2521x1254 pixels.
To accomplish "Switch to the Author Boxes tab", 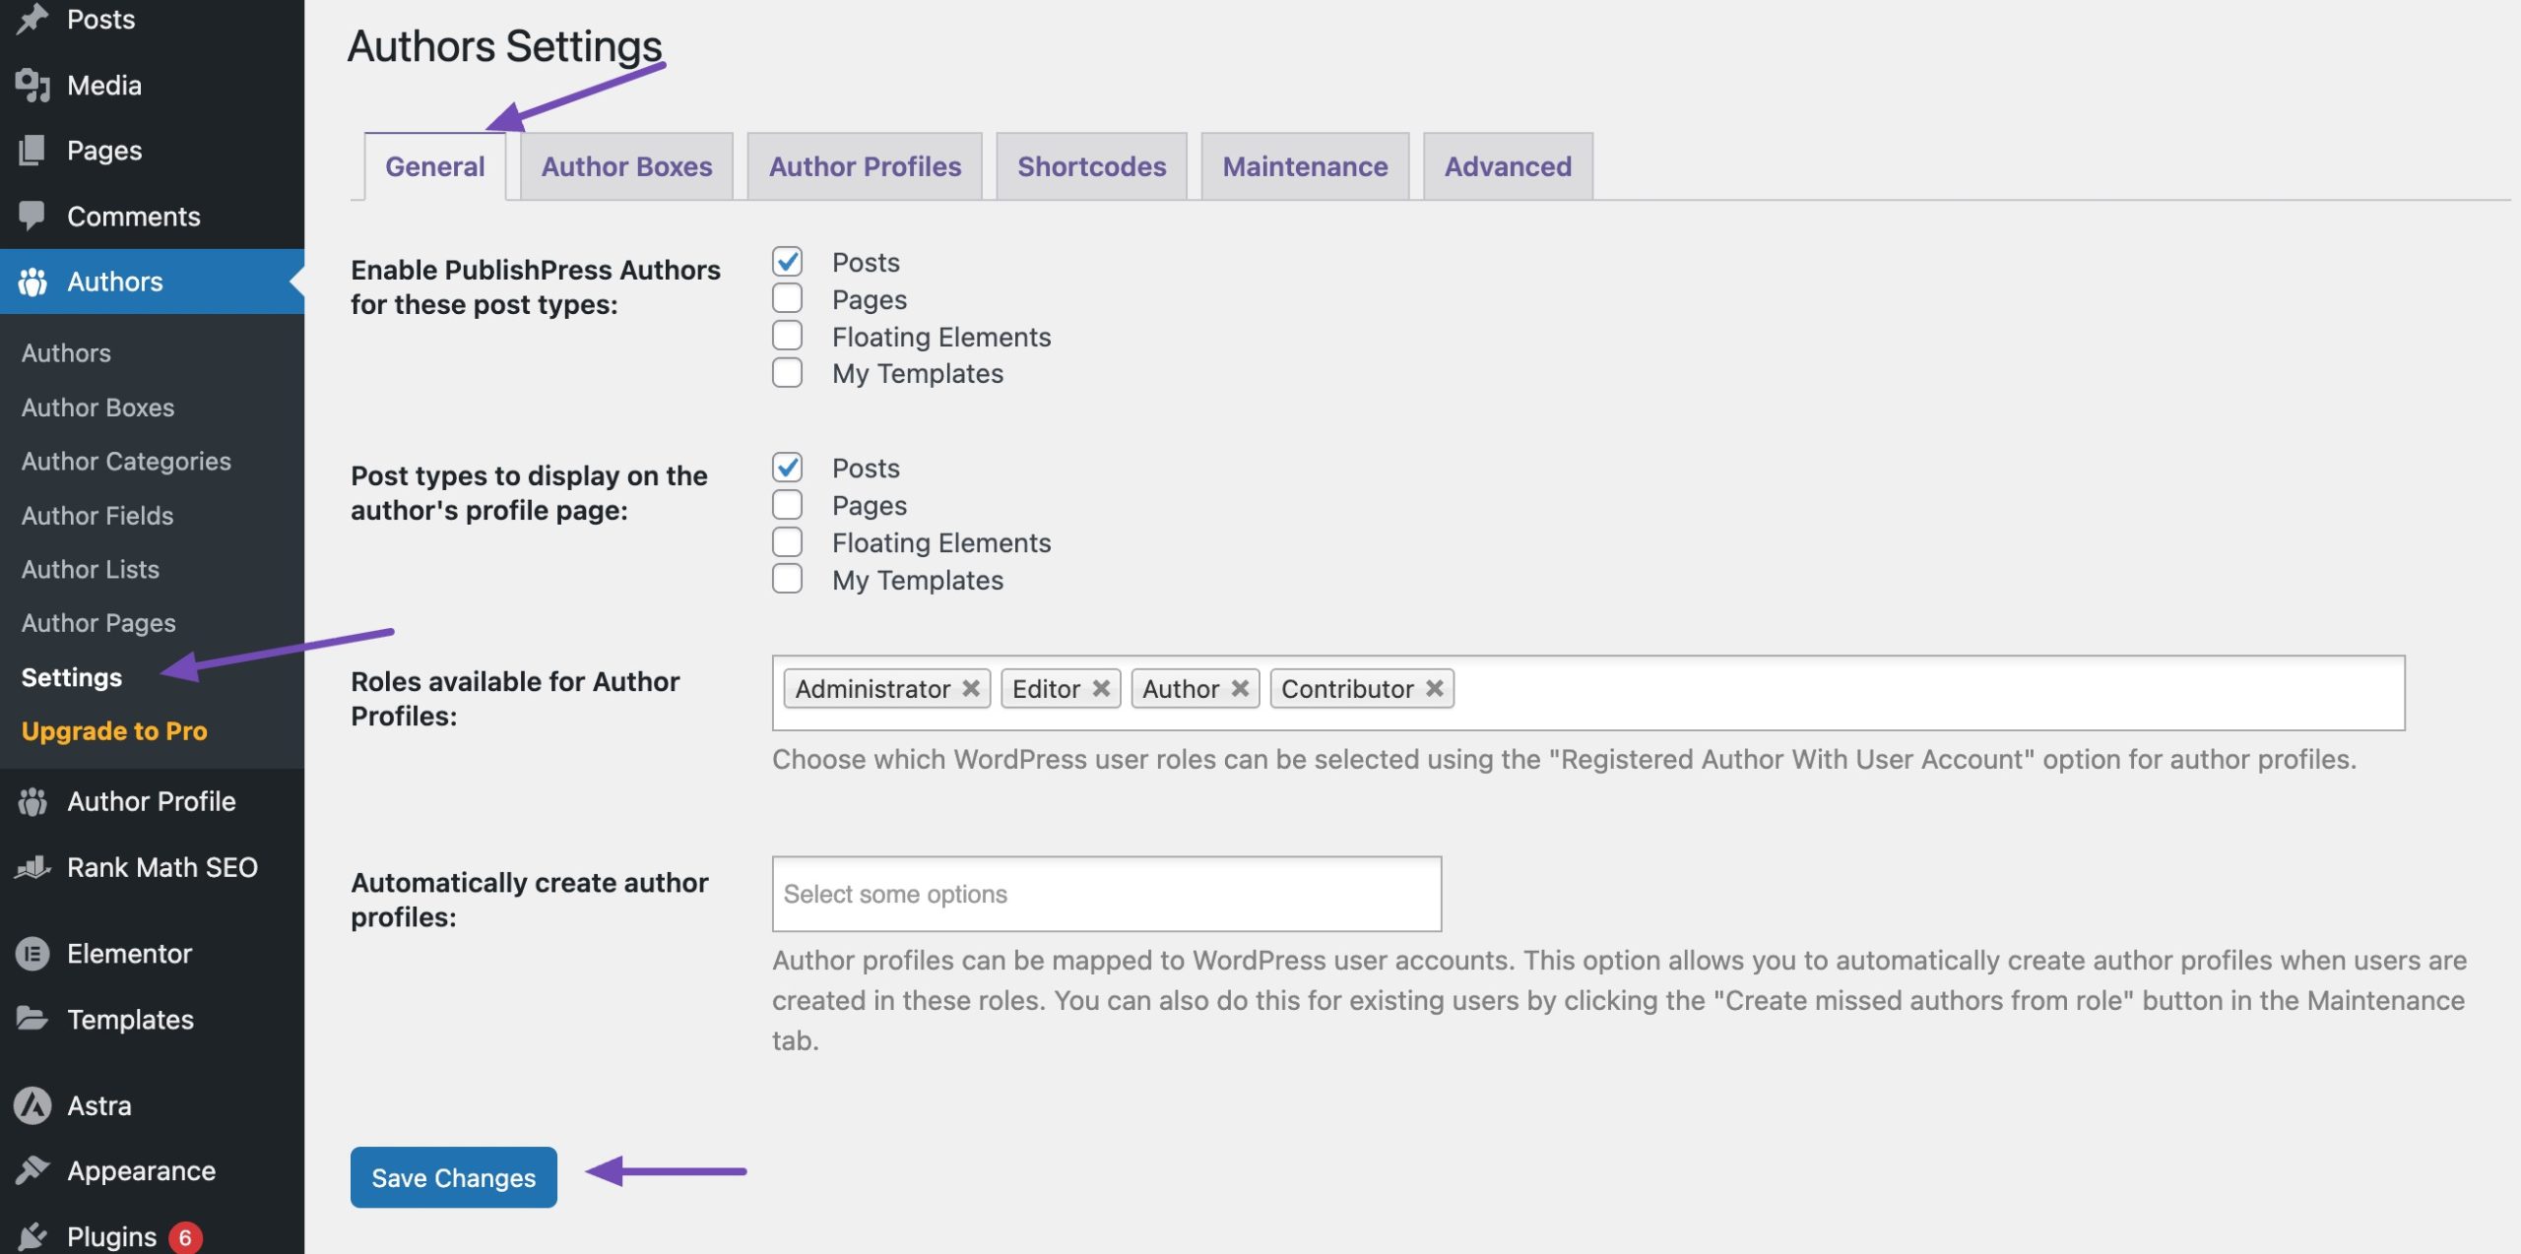I will (x=626, y=165).
